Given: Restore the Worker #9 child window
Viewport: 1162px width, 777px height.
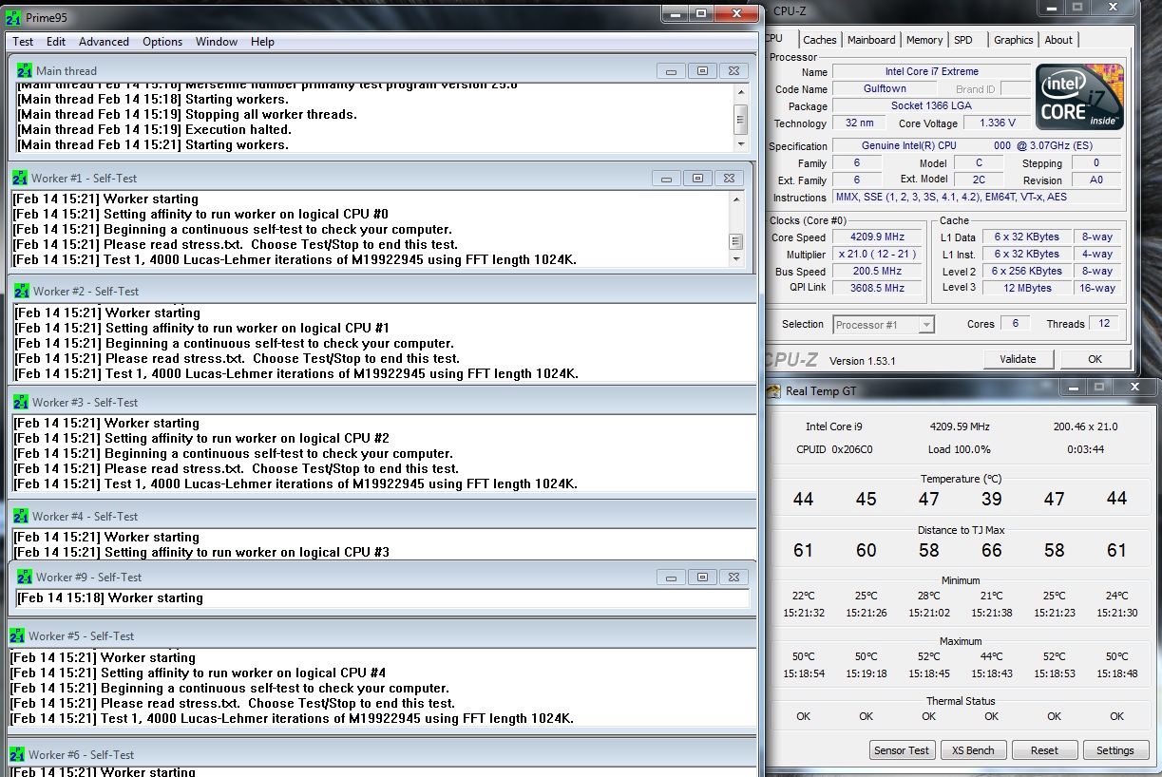Looking at the screenshot, I should [x=702, y=578].
